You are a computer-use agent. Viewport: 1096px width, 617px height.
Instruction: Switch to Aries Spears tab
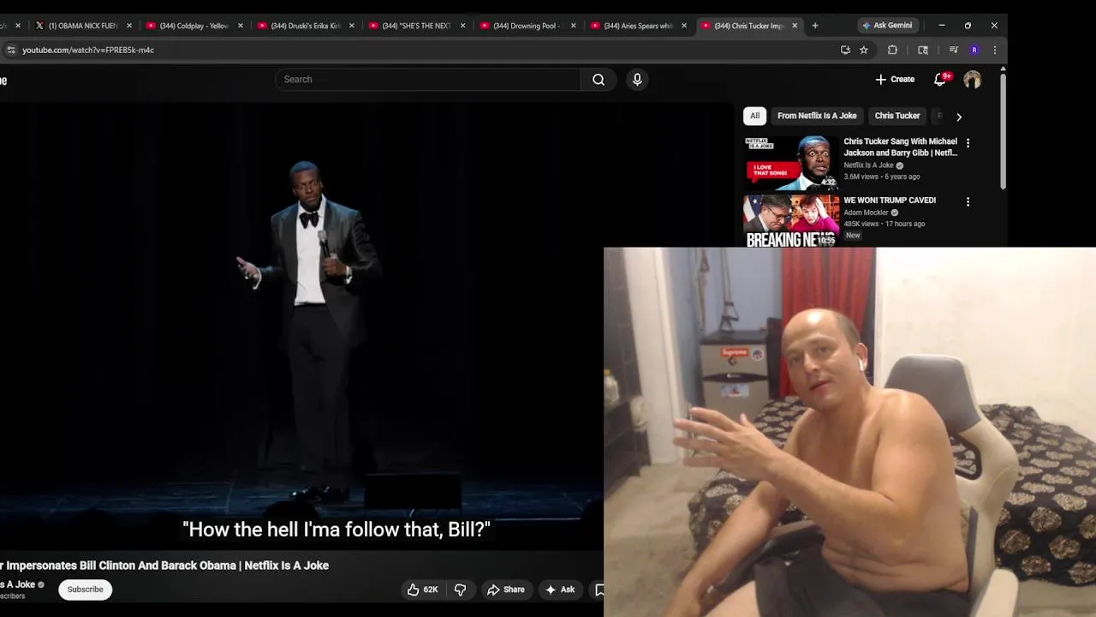click(x=638, y=26)
